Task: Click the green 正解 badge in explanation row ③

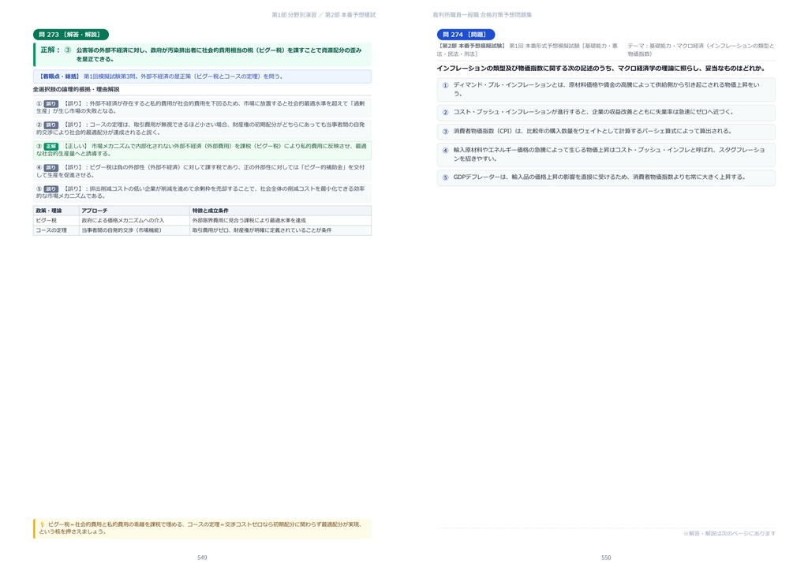Action: point(50,146)
